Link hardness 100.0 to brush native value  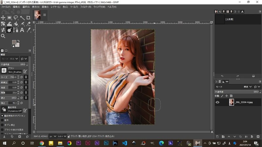pyautogui.click(x=26, y=98)
